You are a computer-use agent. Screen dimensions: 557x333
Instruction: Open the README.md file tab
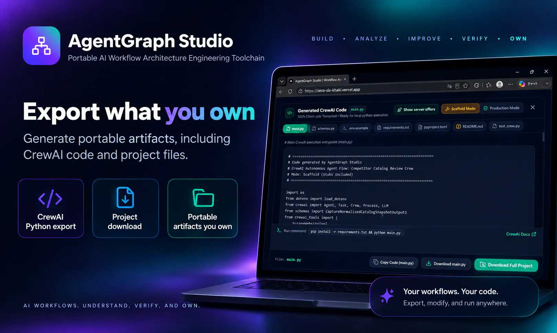click(469, 126)
